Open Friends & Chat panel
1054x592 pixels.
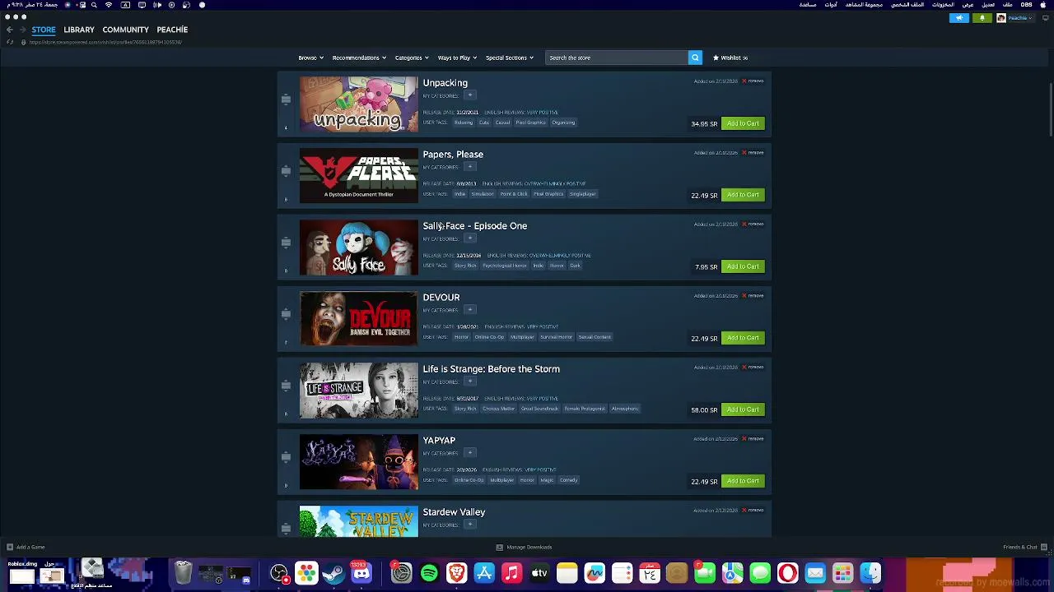click(1024, 547)
